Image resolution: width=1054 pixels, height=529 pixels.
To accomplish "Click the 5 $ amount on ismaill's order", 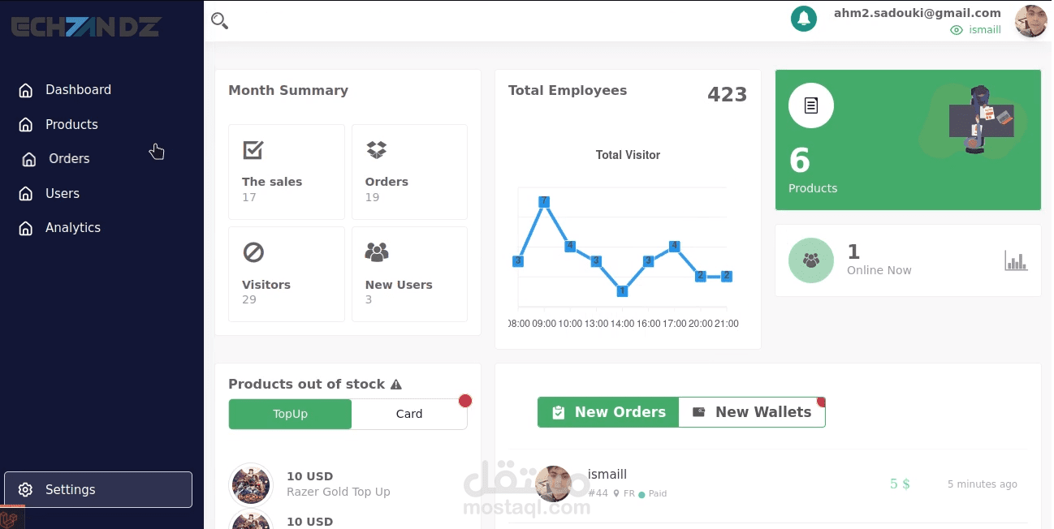I will pos(900,484).
